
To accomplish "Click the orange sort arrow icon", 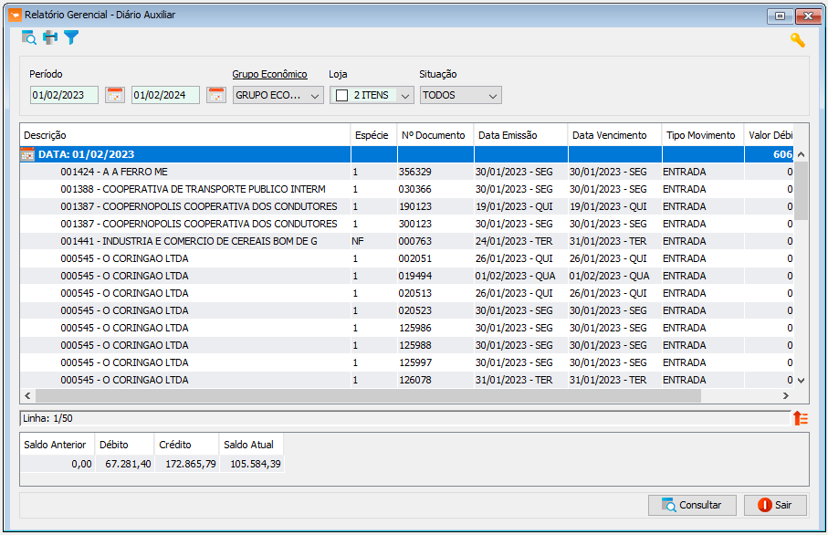I will point(801,418).
